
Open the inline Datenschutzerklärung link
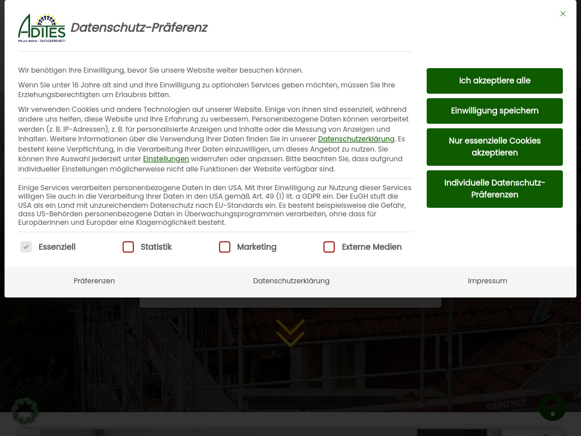pyautogui.click(x=356, y=139)
